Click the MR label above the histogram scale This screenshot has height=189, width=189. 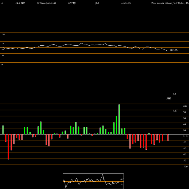(x=169, y=98)
